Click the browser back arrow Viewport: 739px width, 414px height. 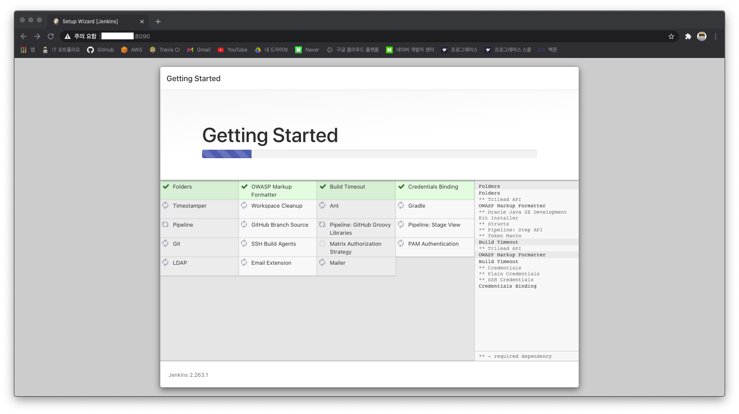tap(24, 36)
